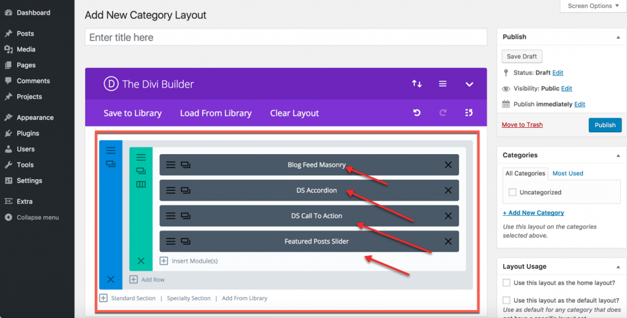Image resolution: width=627 pixels, height=318 pixels.
Task: Click the Divi Builder undo icon
Action: [x=416, y=113]
